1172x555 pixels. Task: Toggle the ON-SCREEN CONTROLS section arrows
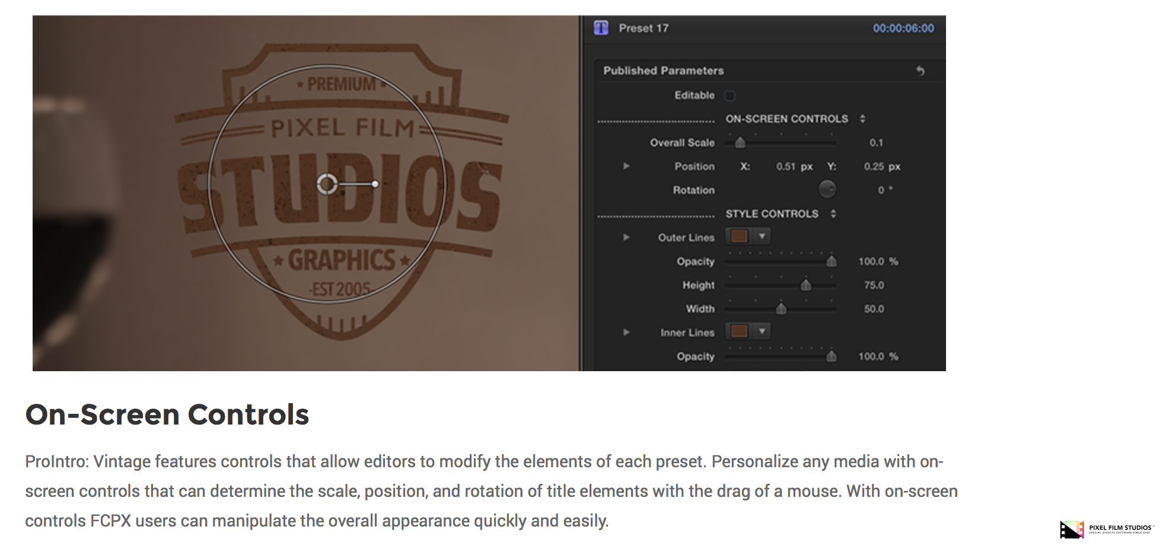point(862,119)
